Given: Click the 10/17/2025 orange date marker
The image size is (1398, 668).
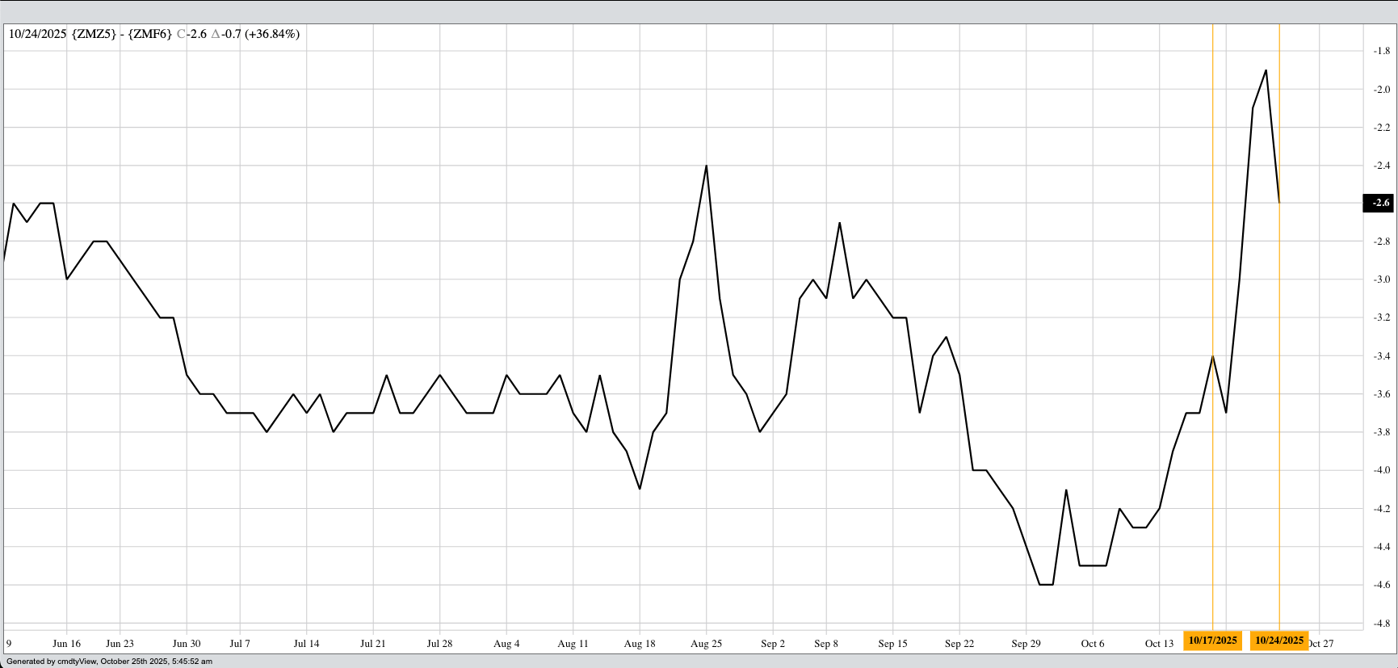Looking at the screenshot, I should click(x=1212, y=641).
